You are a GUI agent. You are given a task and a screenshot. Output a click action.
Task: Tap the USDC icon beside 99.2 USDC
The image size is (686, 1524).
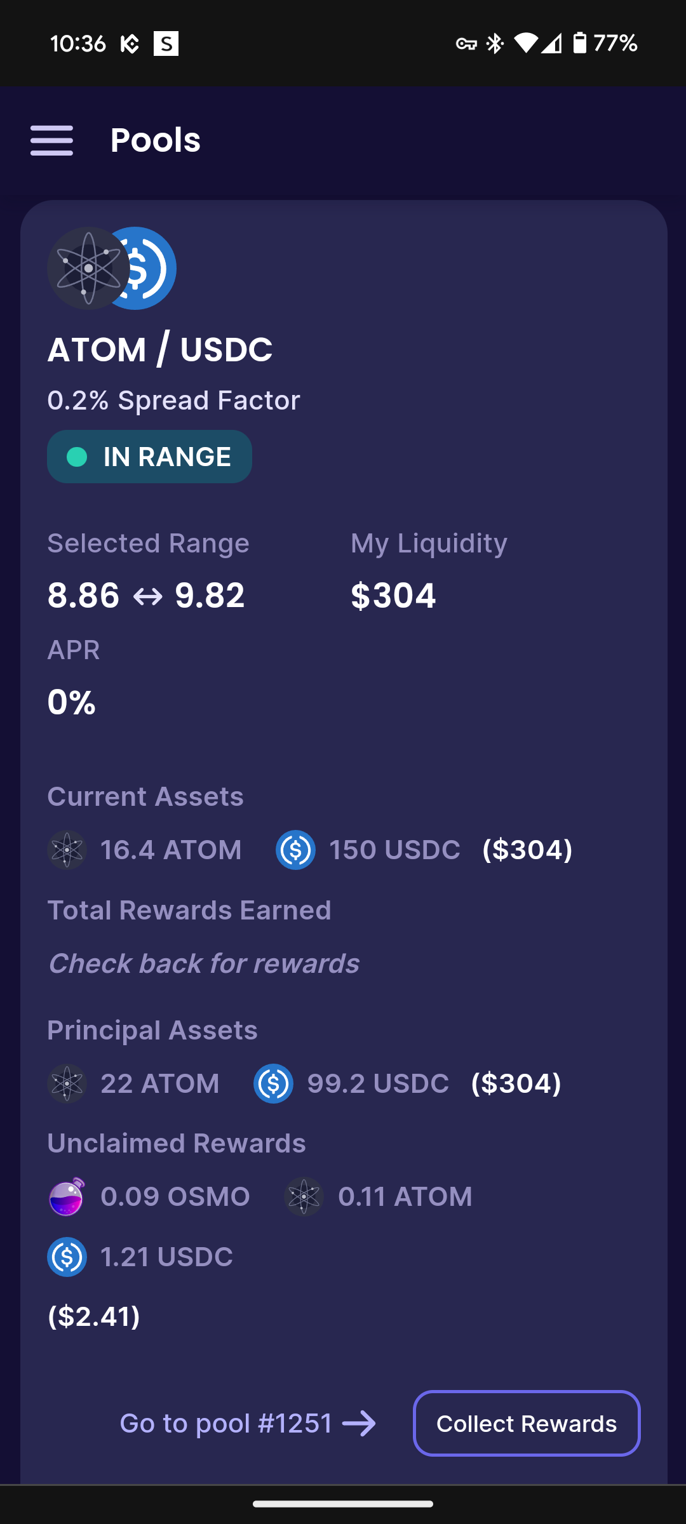(273, 1083)
